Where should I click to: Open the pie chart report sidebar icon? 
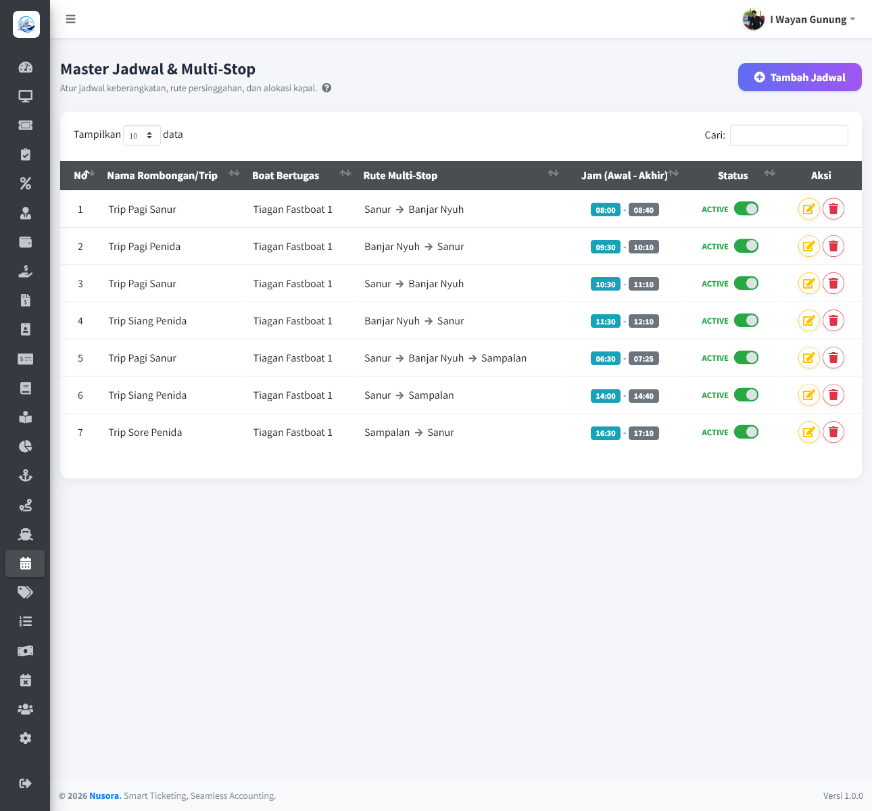25,446
